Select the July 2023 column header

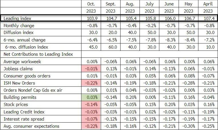click(150, 8)
